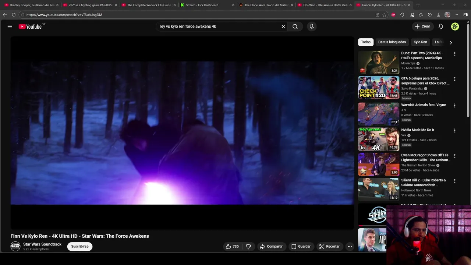Go to the YouTube home logo
This screenshot has height=265, width=471.
tap(30, 26)
